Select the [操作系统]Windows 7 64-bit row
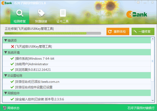This screenshot has width=157, height=111. 77,58
